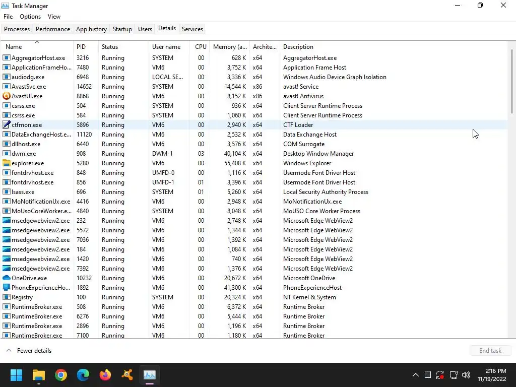Image resolution: width=516 pixels, height=387 pixels.
Task: Open the File menu
Action: tap(8, 17)
